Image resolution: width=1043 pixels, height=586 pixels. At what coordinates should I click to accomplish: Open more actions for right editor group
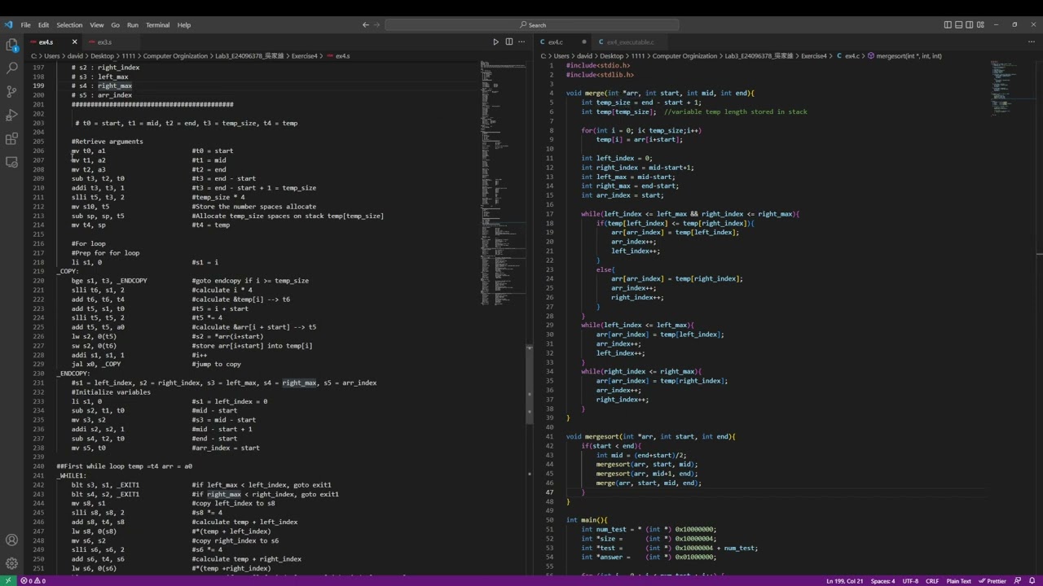(1032, 42)
